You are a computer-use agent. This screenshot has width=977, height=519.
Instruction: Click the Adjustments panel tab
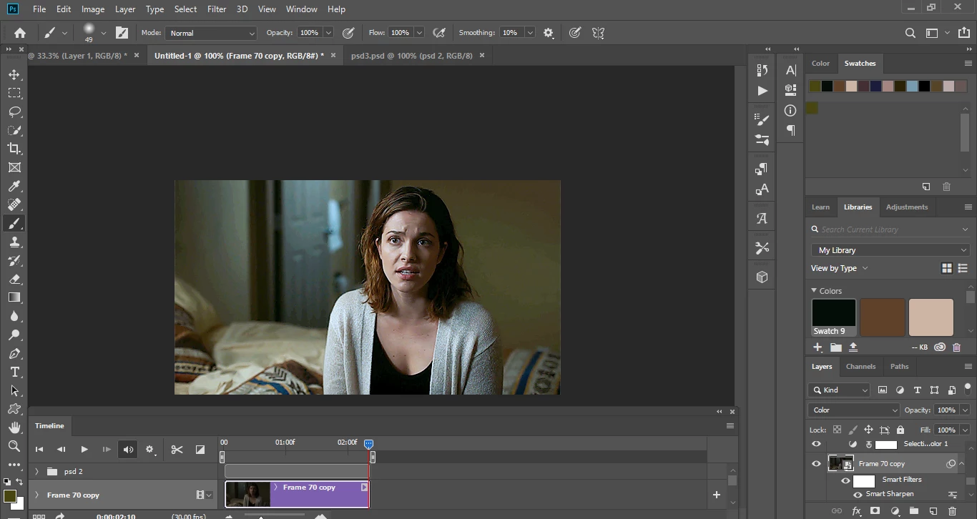(906, 207)
